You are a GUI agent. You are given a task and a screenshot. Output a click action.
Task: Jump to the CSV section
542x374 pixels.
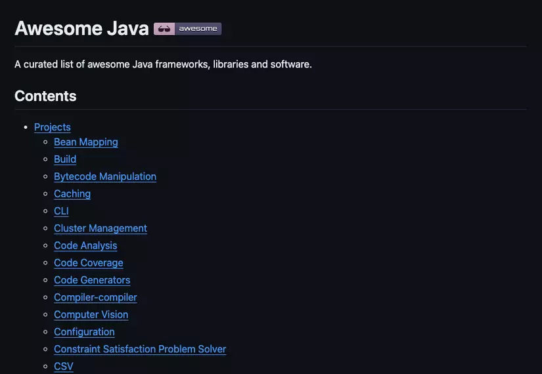(x=64, y=366)
